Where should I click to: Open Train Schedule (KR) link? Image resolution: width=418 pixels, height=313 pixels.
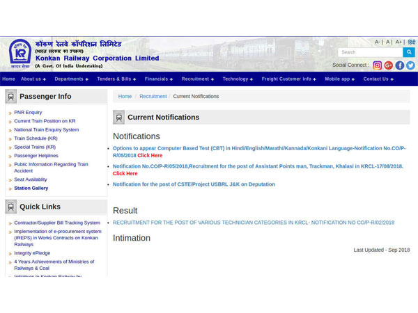(36, 138)
